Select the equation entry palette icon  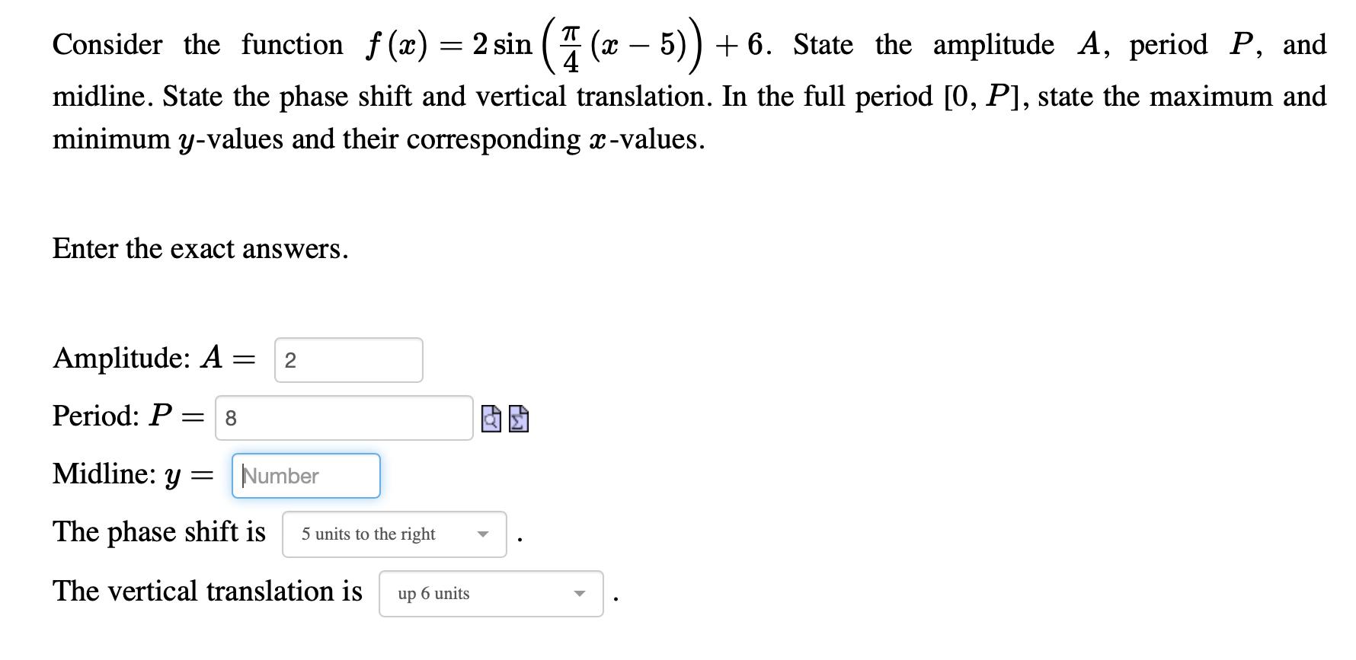point(517,419)
